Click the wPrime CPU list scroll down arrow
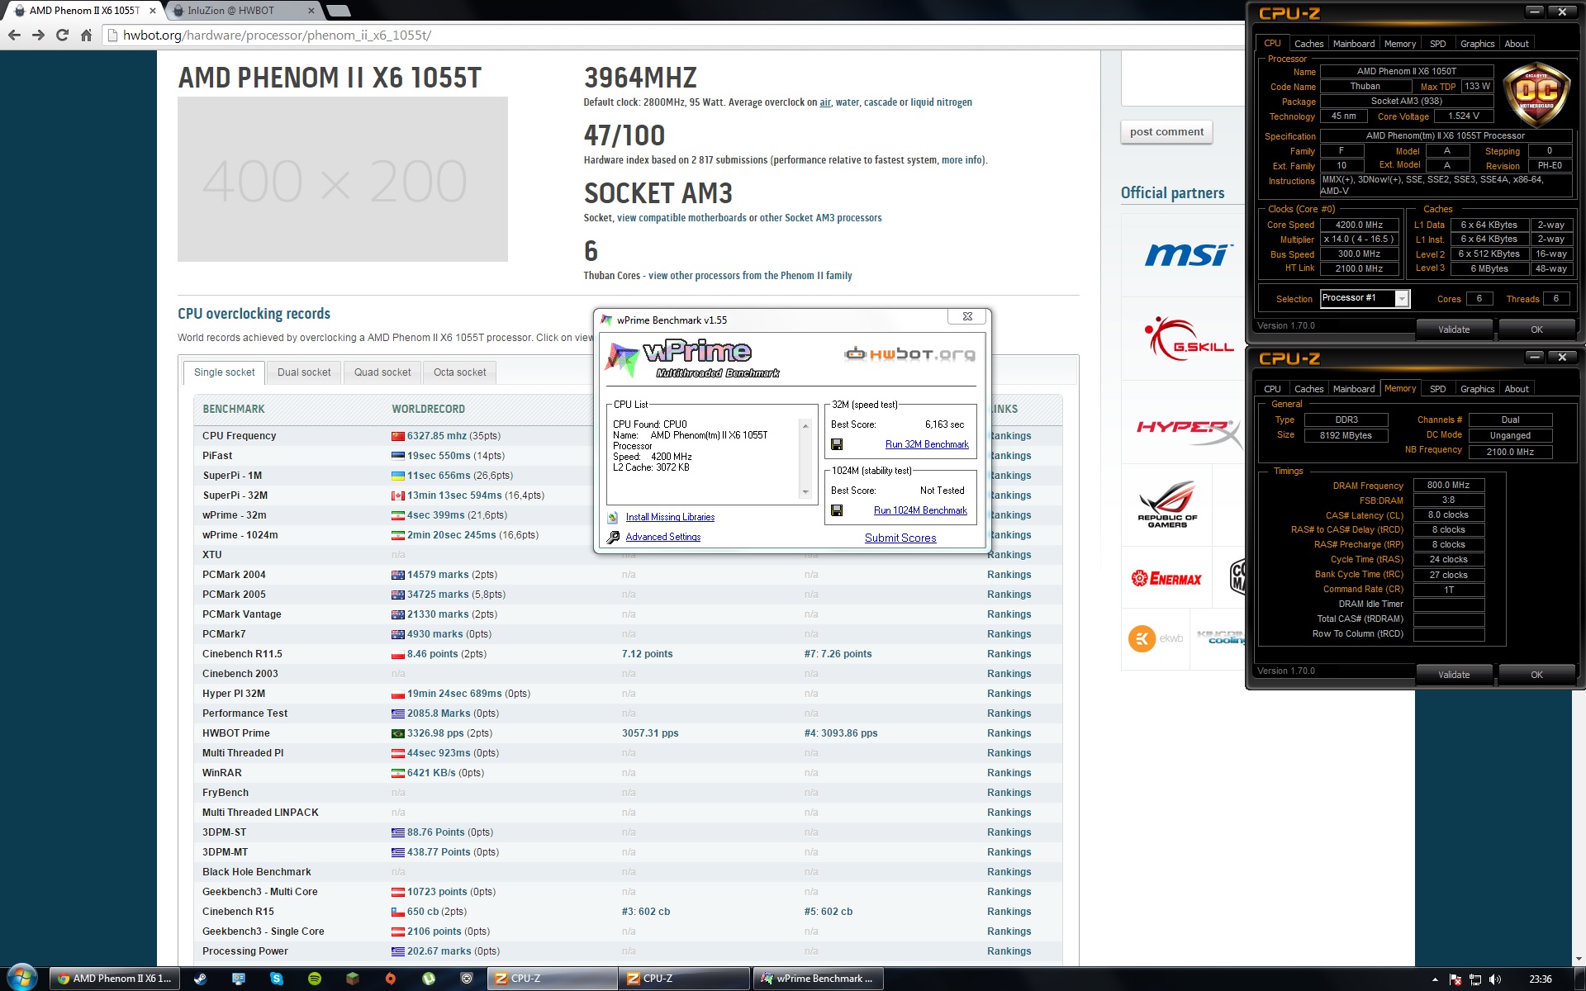 pos(805,492)
